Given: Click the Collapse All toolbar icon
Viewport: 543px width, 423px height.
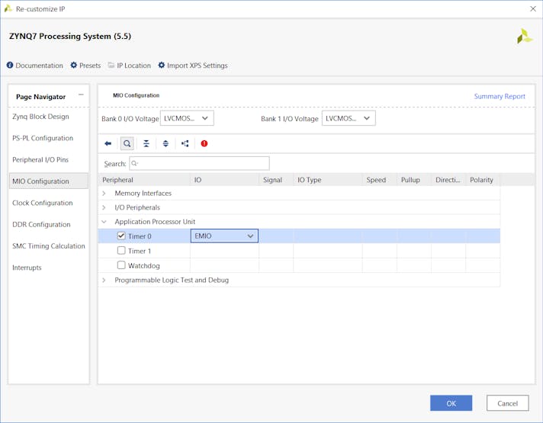Looking at the screenshot, I should (146, 143).
